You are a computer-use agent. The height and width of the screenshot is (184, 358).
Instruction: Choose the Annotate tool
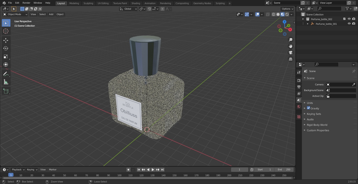[6, 74]
